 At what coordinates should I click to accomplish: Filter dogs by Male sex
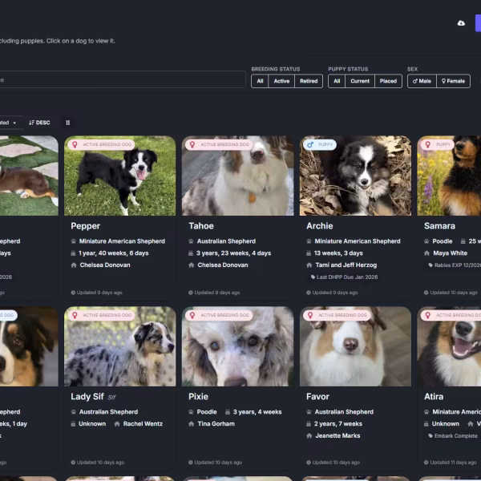pyautogui.click(x=422, y=81)
